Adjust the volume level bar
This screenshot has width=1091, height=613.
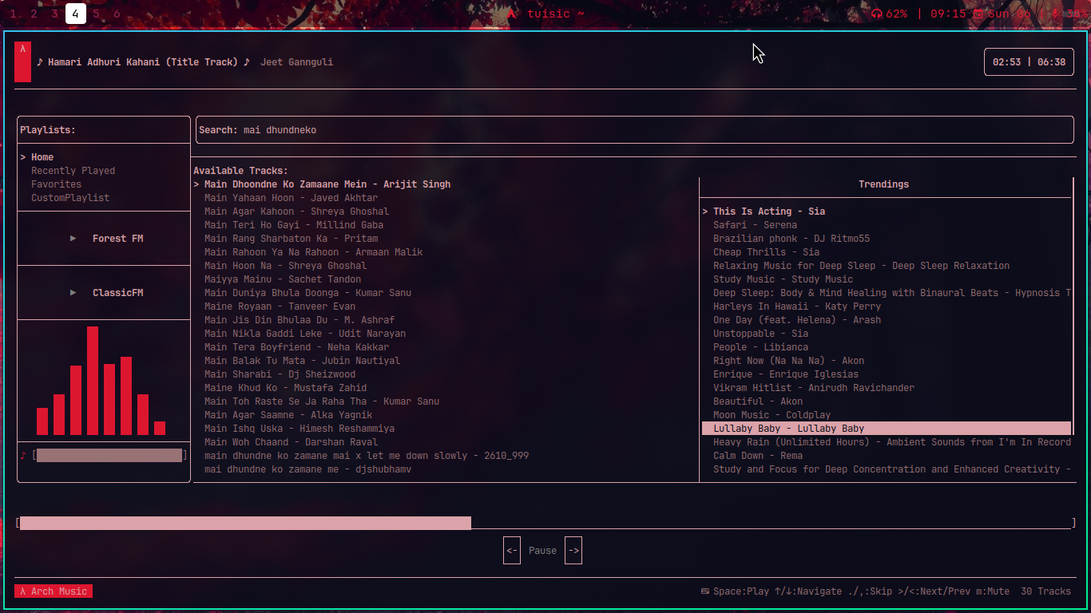109,455
